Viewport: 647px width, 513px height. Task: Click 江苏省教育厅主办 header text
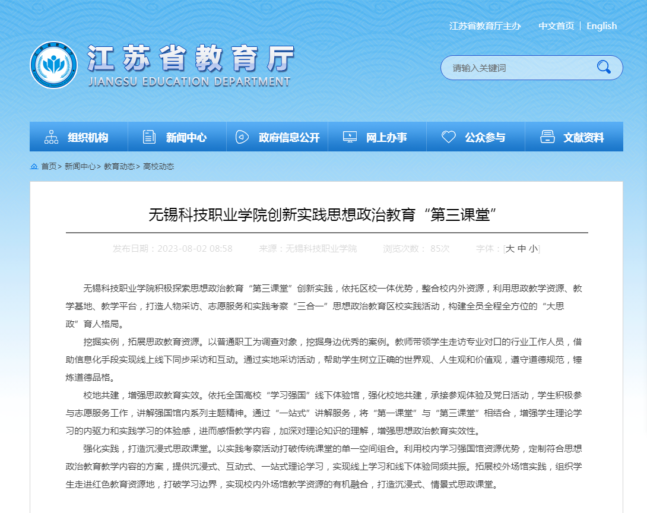485,26
